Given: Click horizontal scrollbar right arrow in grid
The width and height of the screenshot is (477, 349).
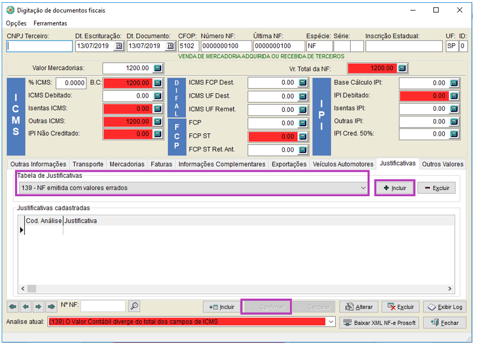Looking at the screenshot, I should click(450, 289).
